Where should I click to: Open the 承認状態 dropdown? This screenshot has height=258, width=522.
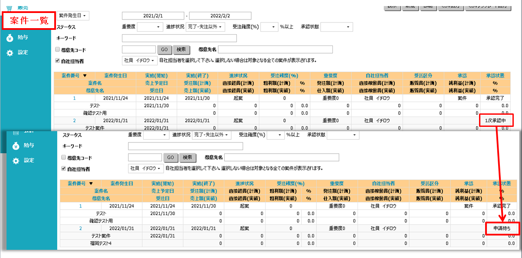[x=337, y=26]
